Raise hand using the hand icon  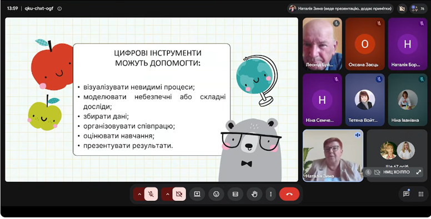pos(254,194)
